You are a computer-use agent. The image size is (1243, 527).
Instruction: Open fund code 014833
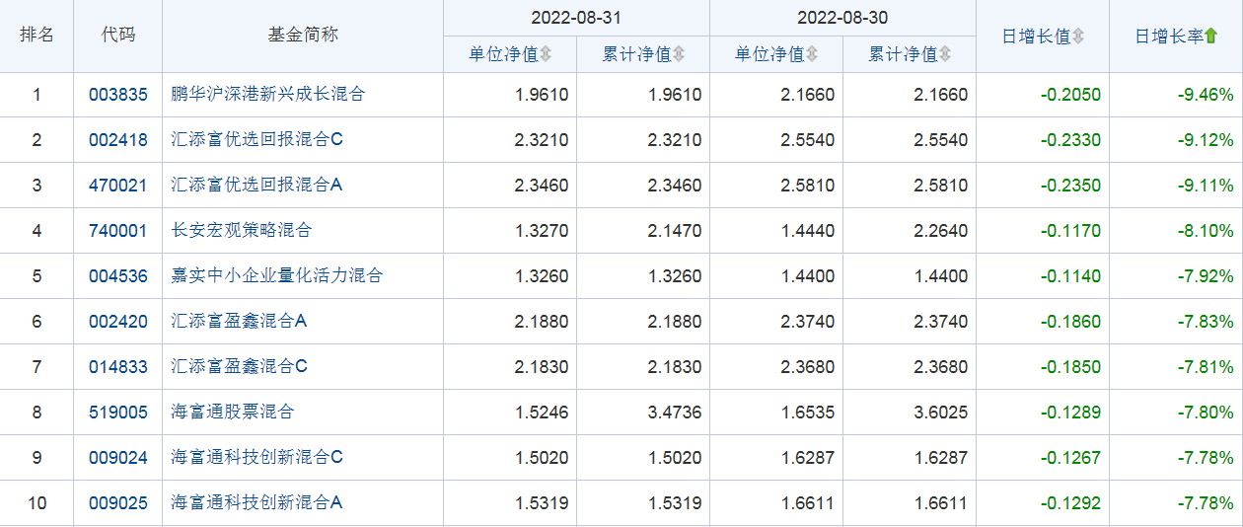click(x=118, y=367)
